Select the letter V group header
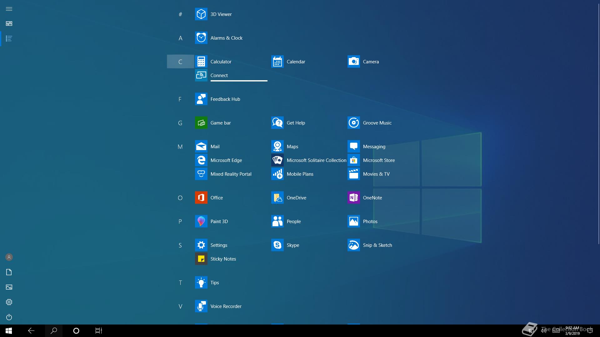The image size is (600, 337). tap(180, 306)
